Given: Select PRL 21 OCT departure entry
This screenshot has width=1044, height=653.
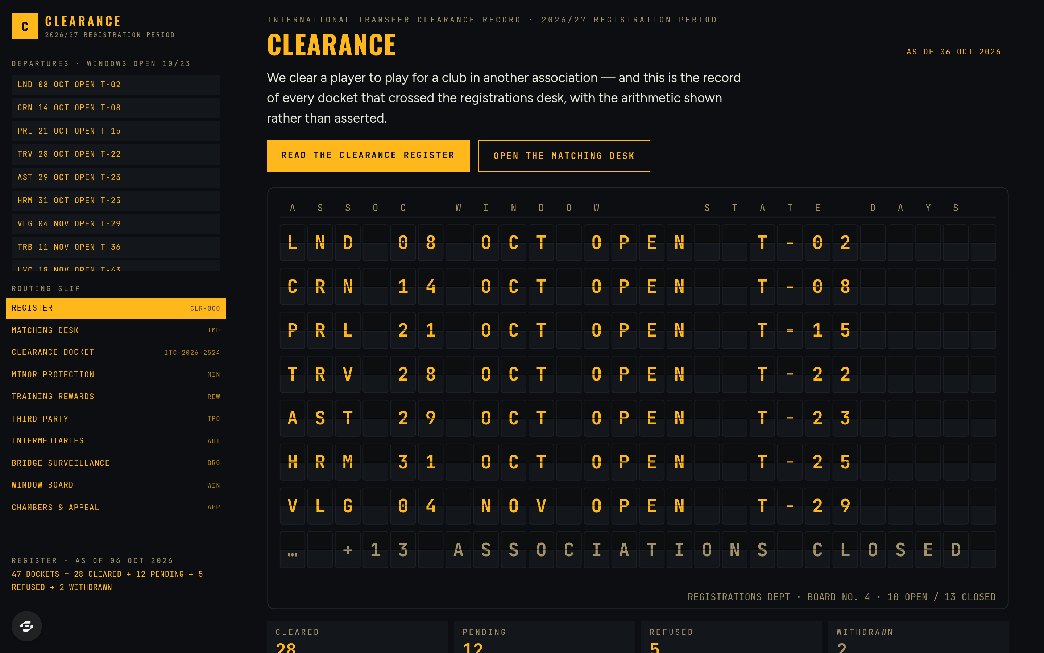Looking at the screenshot, I should (x=116, y=131).
